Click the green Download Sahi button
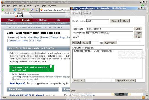149x100 pixels. click(x=32, y=69)
